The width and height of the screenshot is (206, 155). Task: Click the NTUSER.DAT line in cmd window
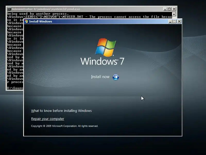[89, 17]
